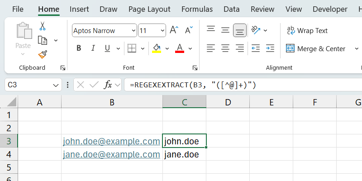The image size is (362, 181).
Task: Click inside the formula bar text
Action: [x=226, y=85]
